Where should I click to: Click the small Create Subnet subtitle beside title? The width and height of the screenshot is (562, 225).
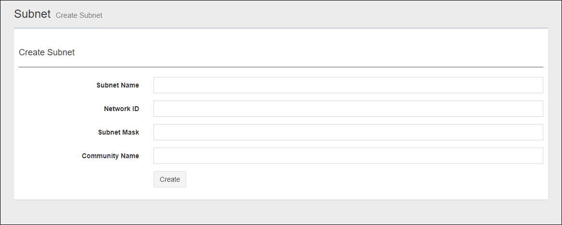pyautogui.click(x=79, y=15)
